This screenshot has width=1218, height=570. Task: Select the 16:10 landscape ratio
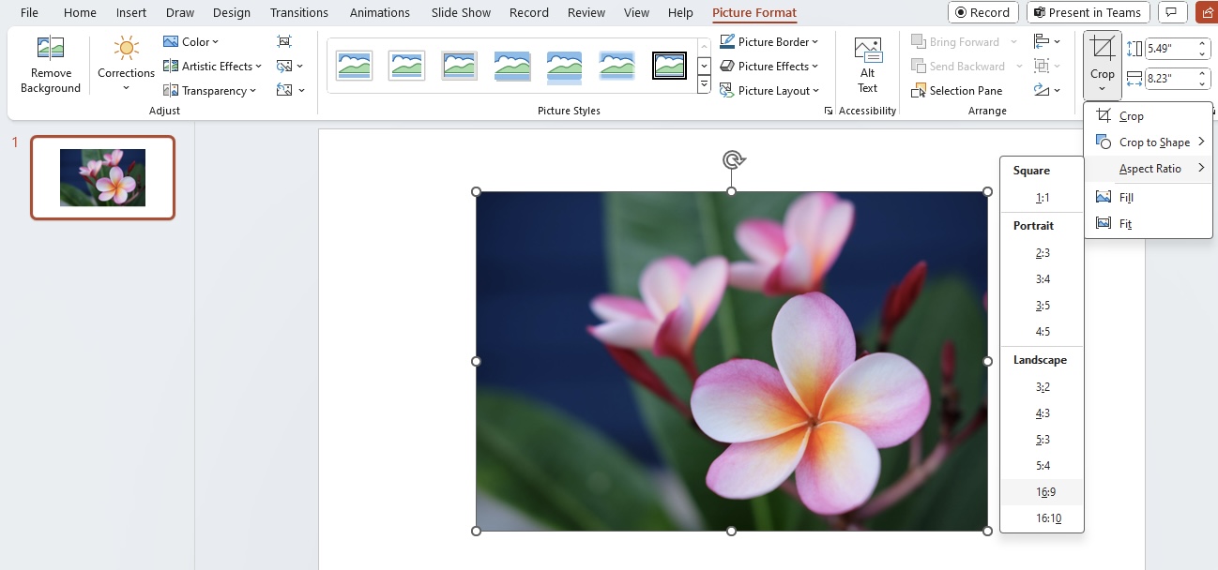click(1043, 518)
